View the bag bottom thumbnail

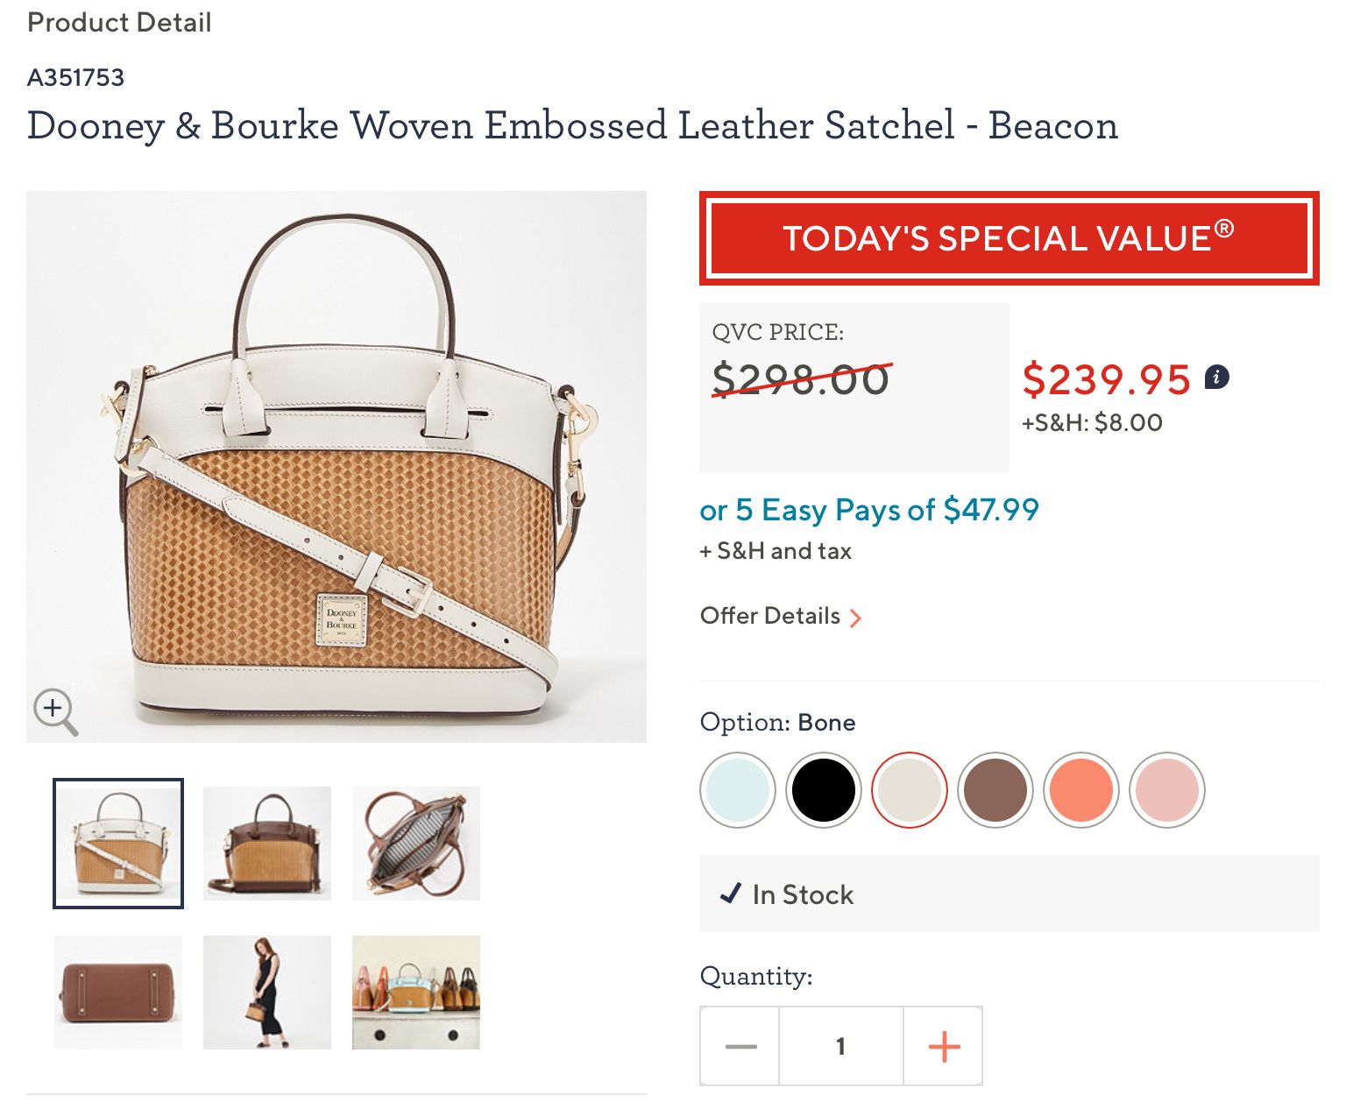118,993
